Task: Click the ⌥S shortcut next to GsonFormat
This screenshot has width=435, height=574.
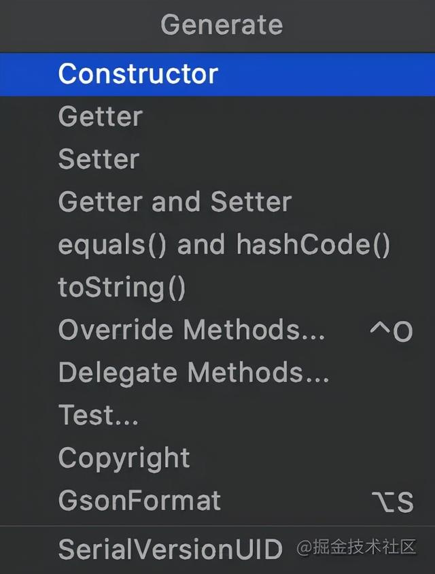Action: coord(393,502)
